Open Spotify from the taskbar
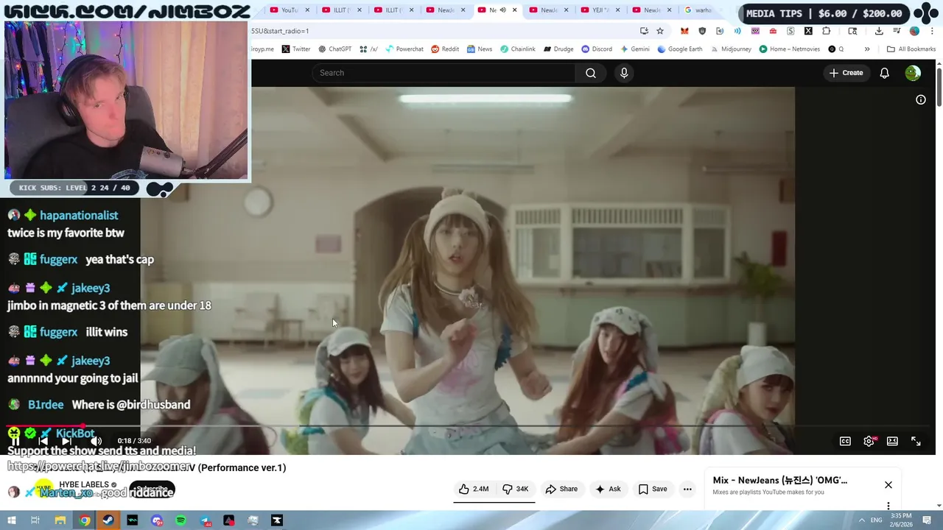The width and height of the screenshot is (943, 530). click(180, 520)
